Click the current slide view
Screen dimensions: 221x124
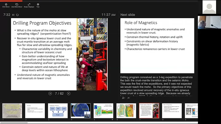pyautogui.click(x=59, y=54)
